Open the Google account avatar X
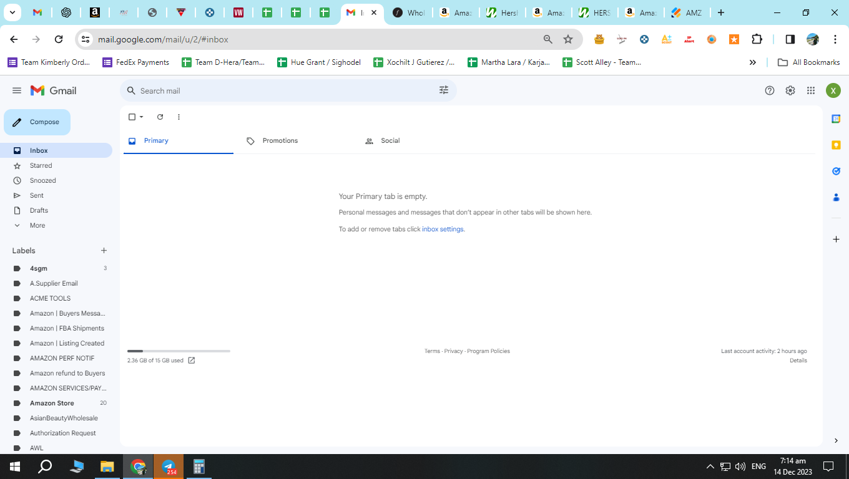Image resolution: width=849 pixels, height=479 pixels. point(833,90)
